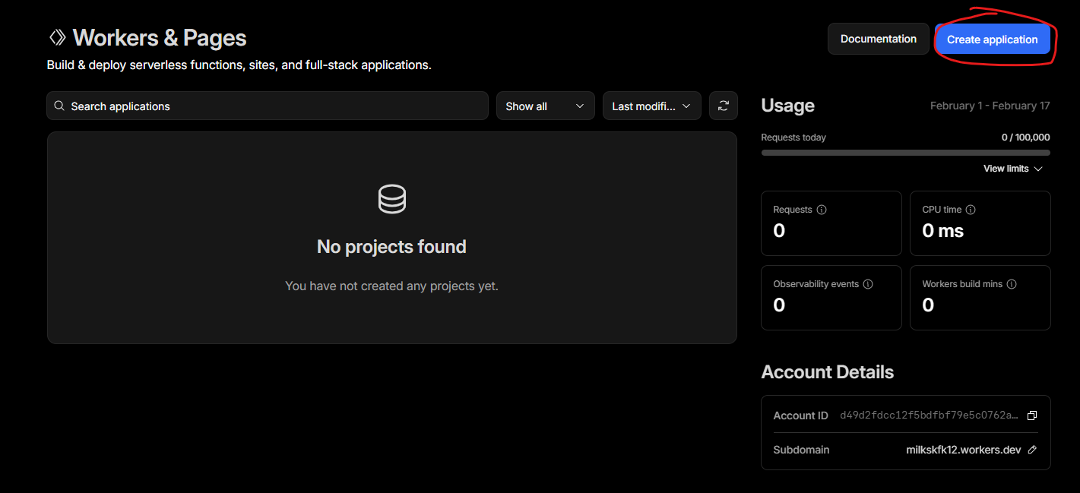1080x493 pixels.
Task: Expand View limits
Action: point(1013,169)
